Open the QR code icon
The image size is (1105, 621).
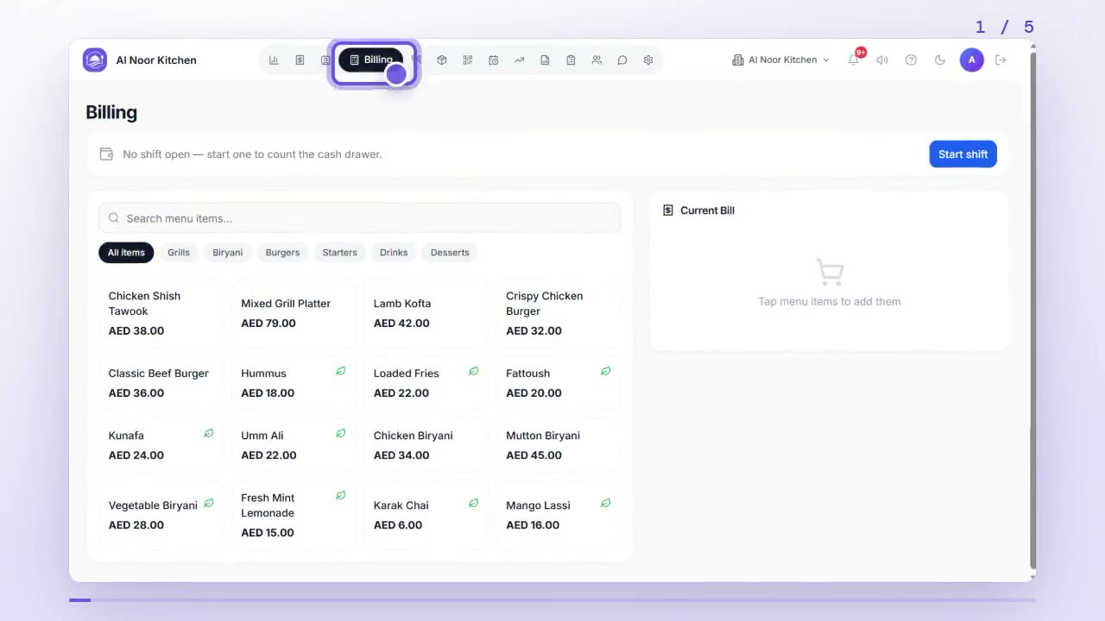pyautogui.click(x=467, y=60)
